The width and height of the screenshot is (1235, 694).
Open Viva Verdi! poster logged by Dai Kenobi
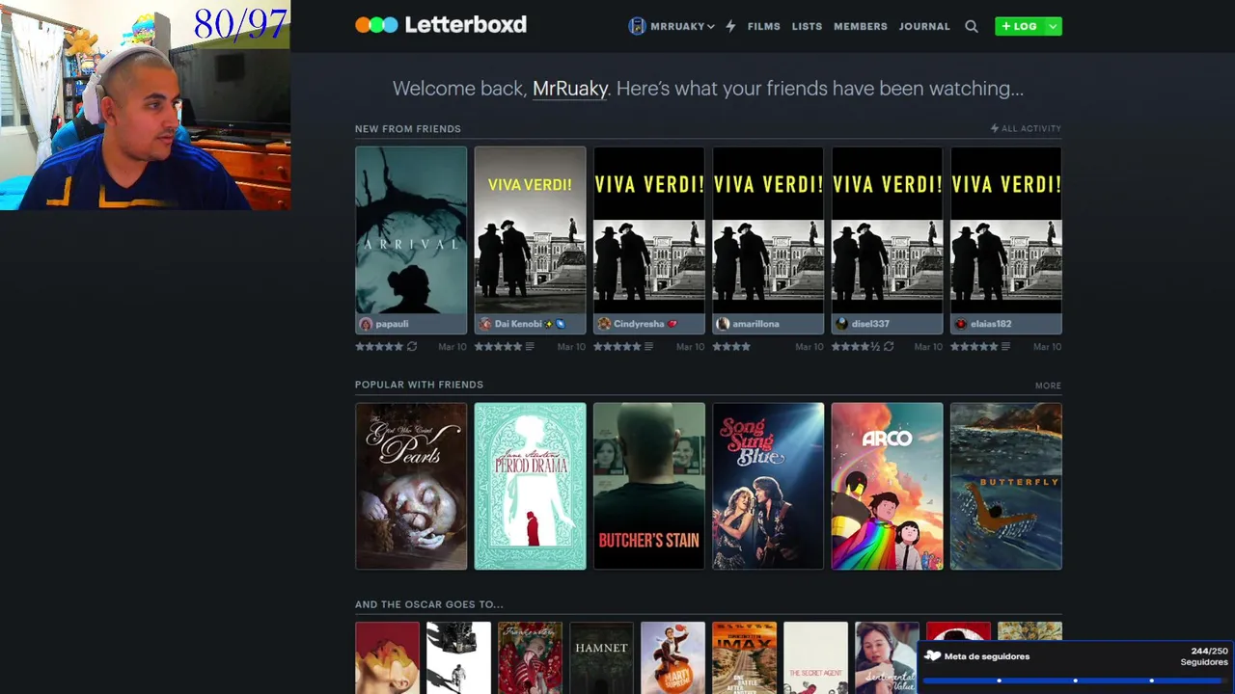530,229
